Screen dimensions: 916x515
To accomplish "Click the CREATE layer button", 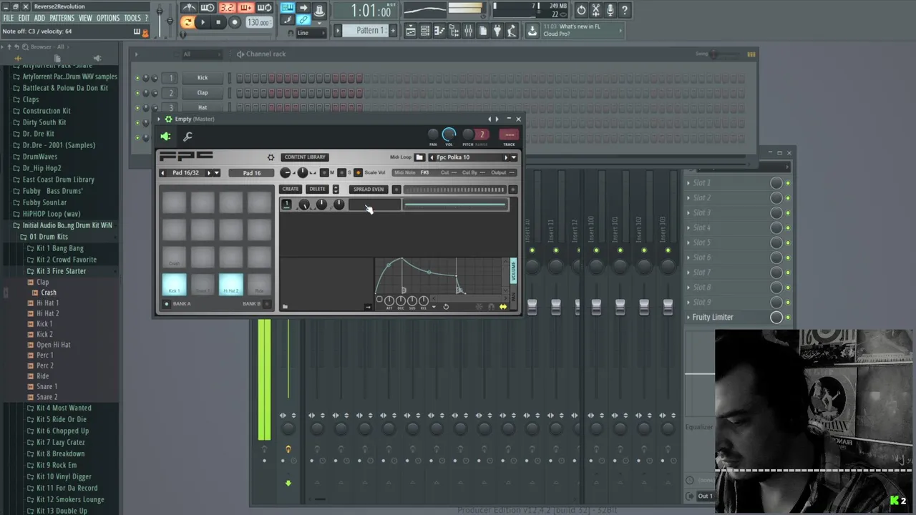I will point(291,190).
